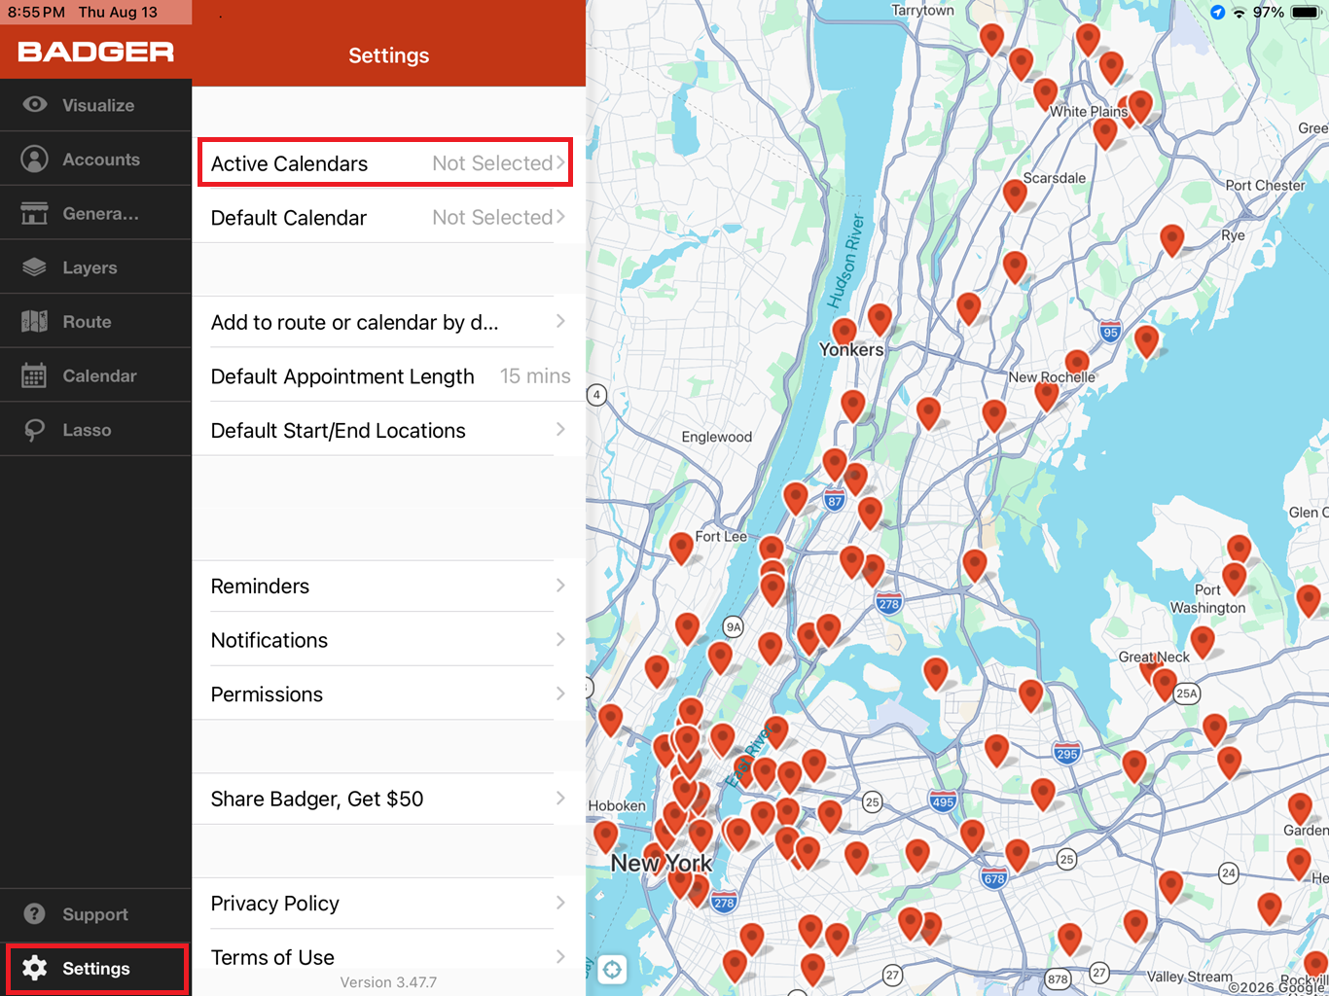Image resolution: width=1329 pixels, height=996 pixels.
Task: Tap the New York label on map
Action: (662, 863)
